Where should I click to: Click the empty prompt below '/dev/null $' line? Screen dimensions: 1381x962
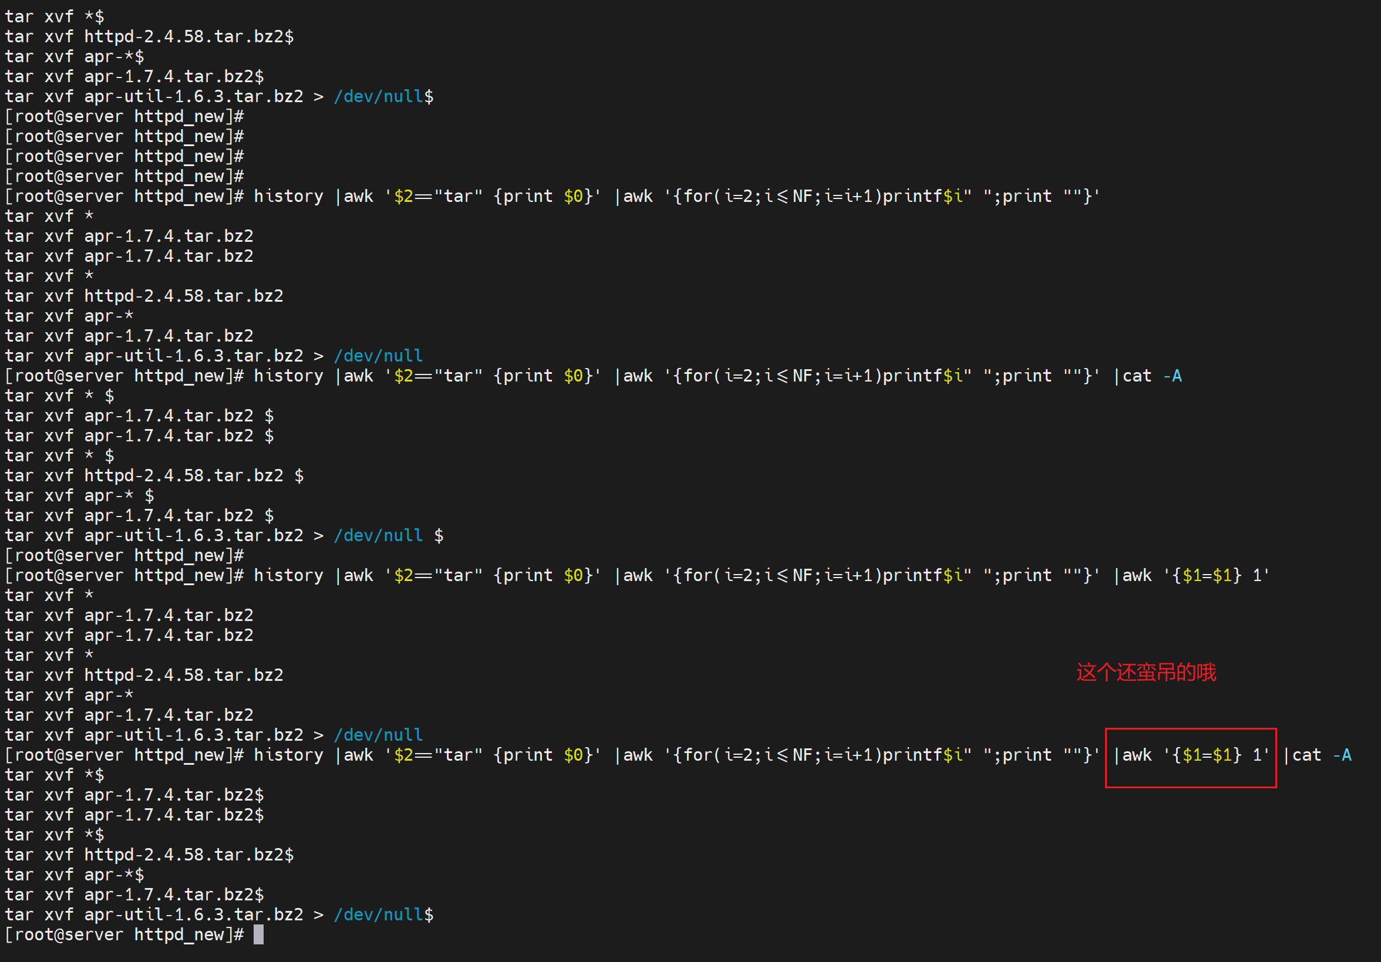coord(124,556)
